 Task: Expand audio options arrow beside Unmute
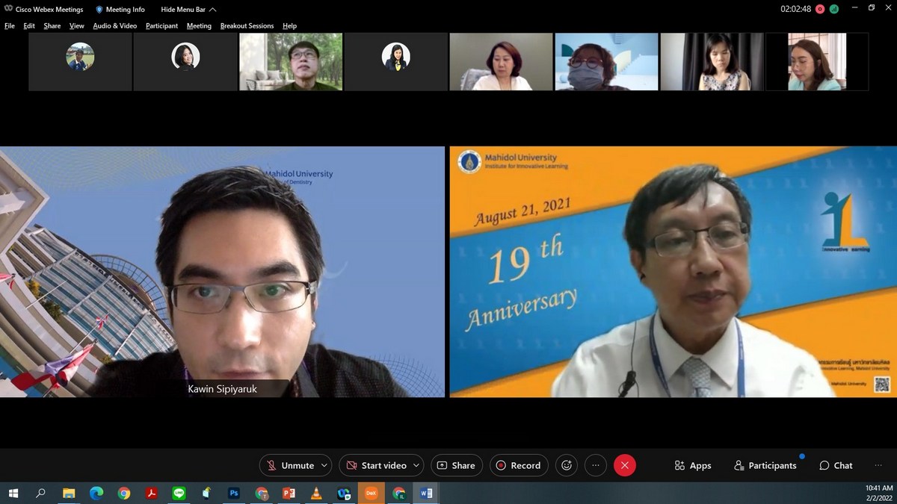tap(324, 465)
